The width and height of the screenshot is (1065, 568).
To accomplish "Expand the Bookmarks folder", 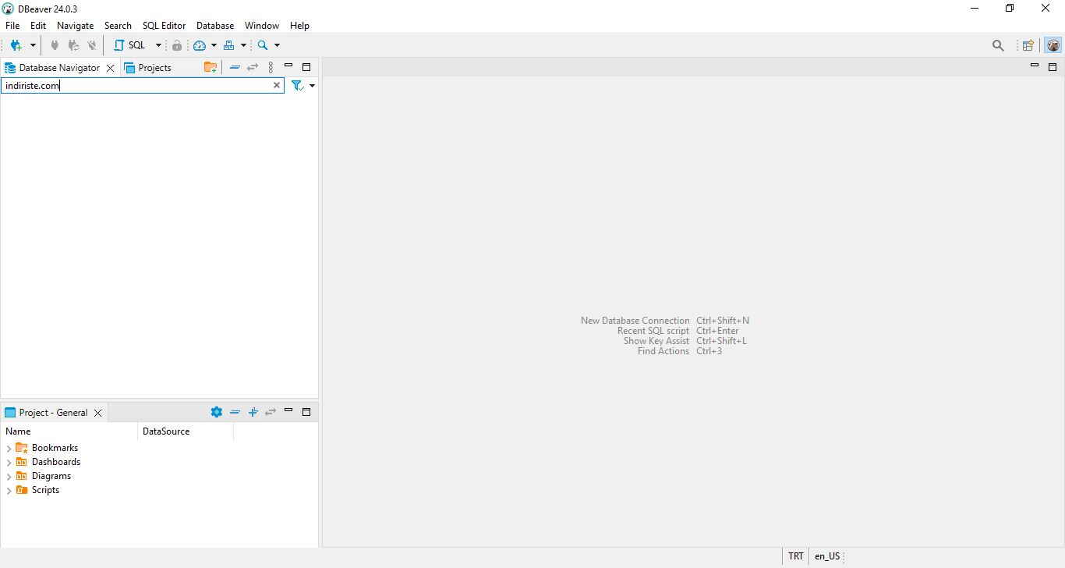I will [9, 449].
